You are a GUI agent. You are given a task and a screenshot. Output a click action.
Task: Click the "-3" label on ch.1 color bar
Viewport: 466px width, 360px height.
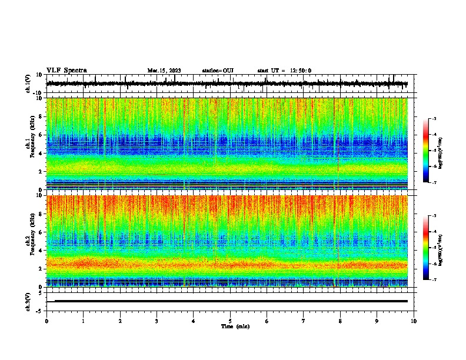pyautogui.click(x=434, y=118)
